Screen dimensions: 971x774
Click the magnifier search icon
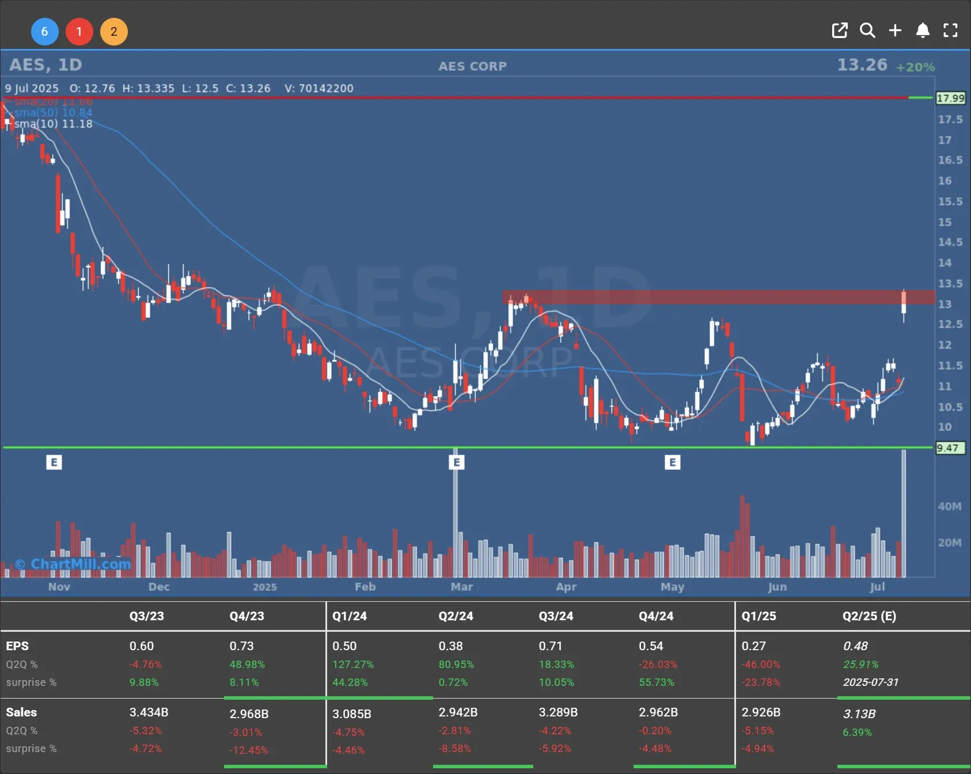point(867,31)
